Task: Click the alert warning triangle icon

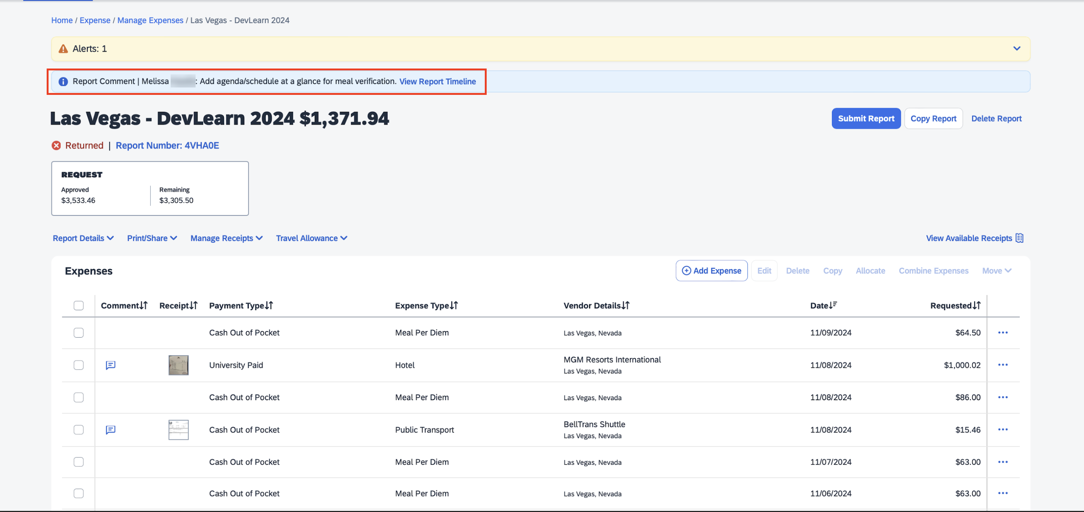Action: [x=63, y=49]
